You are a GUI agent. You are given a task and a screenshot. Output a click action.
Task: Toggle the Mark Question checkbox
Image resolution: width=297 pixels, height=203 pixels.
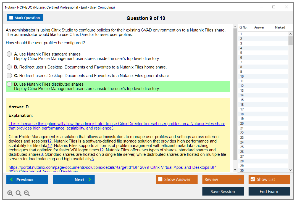(x=11, y=18)
